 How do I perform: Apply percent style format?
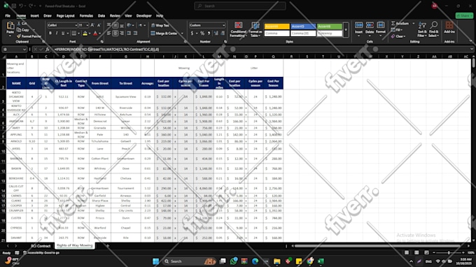(202, 34)
